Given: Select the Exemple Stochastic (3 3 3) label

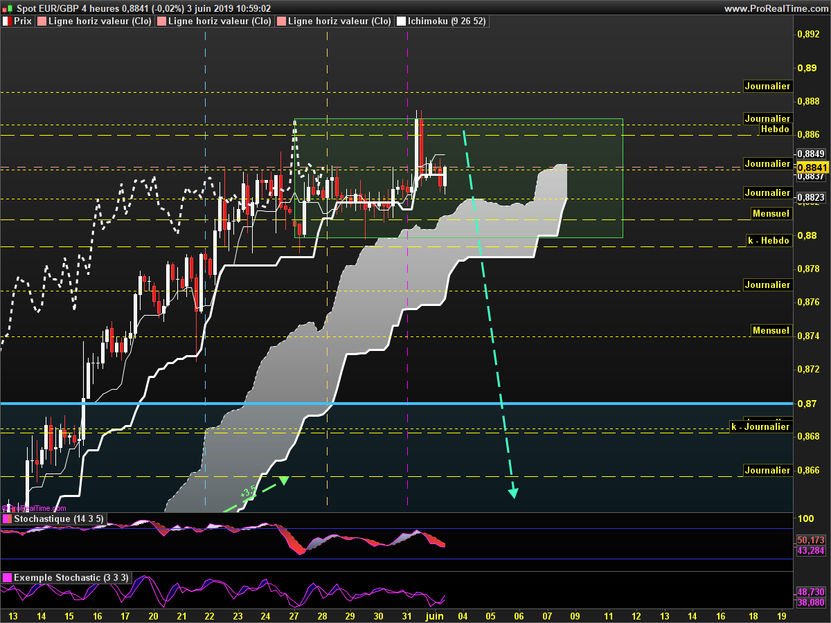Looking at the screenshot, I should click(71, 577).
